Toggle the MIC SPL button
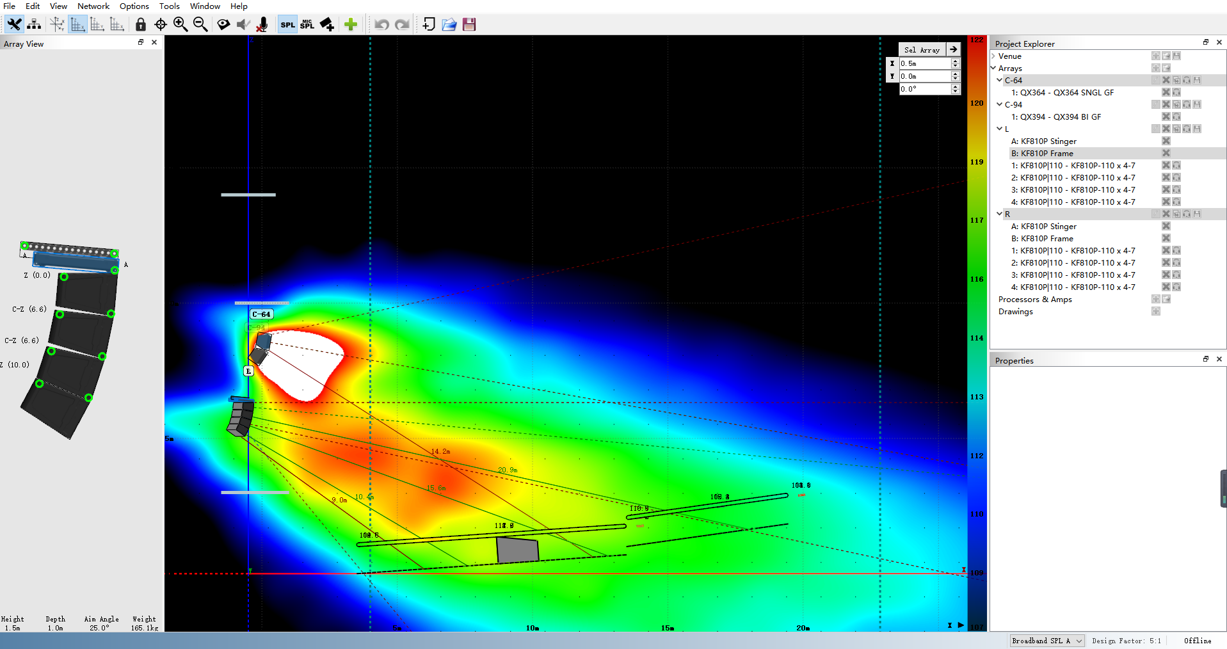 307,24
